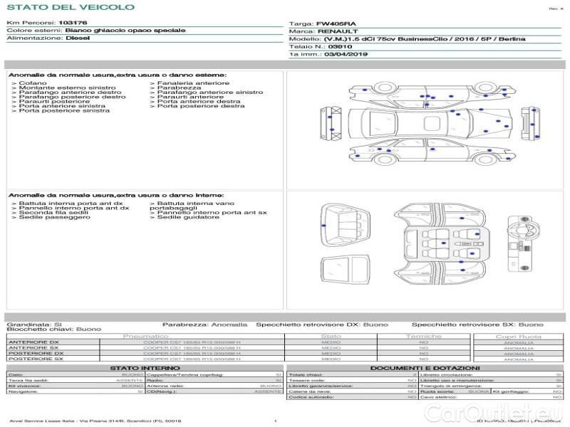
Task: Click the Pneumatico column header
Action: pos(146,336)
